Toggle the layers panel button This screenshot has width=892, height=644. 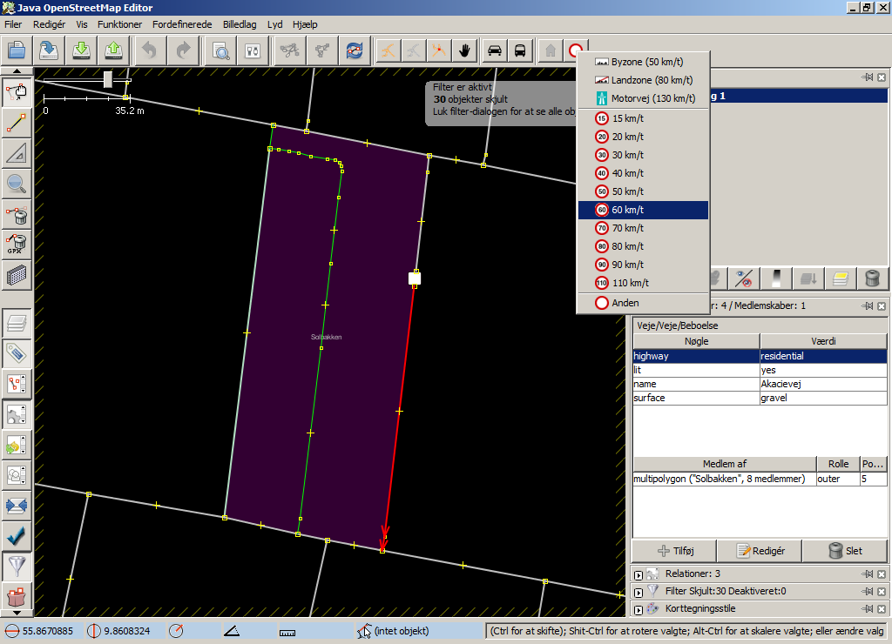17,323
